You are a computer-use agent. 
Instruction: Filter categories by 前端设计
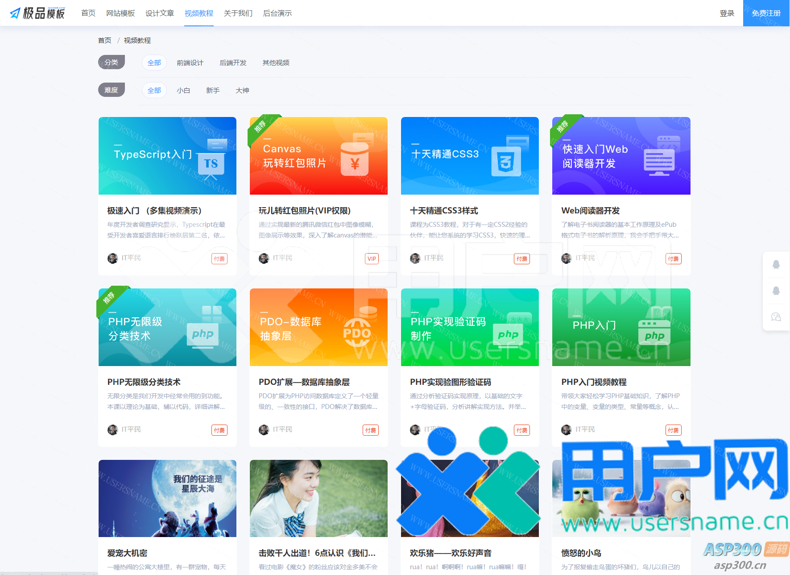[x=190, y=62]
